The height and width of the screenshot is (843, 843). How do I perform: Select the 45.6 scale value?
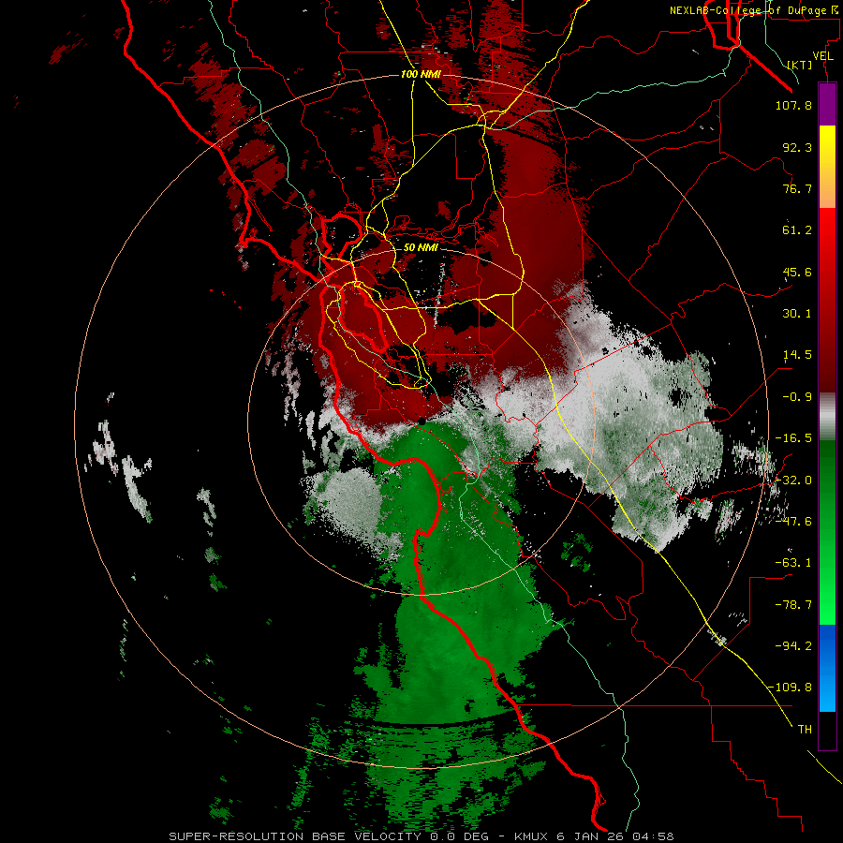point(797,272)
